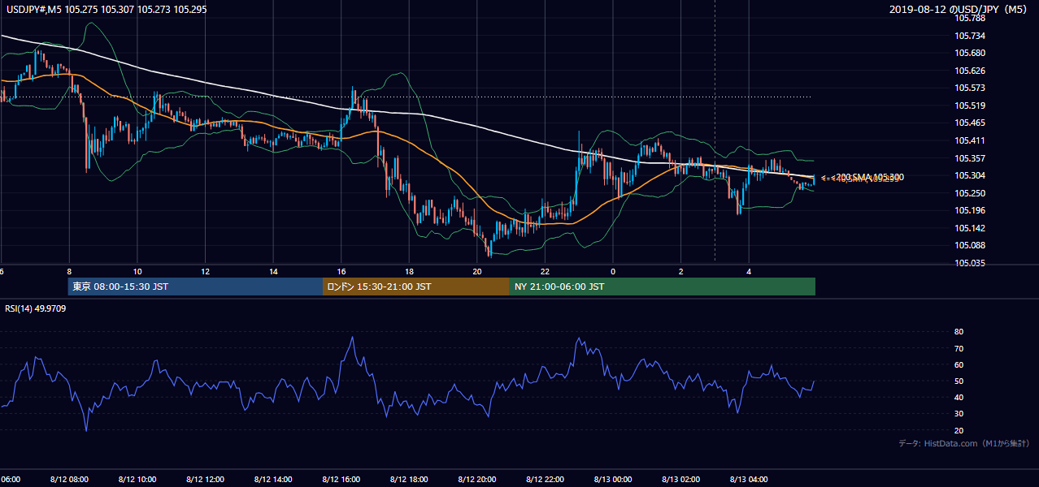
Task: Click RSI axis level 30
Action: pyautogui.click(x=959, y=414)
